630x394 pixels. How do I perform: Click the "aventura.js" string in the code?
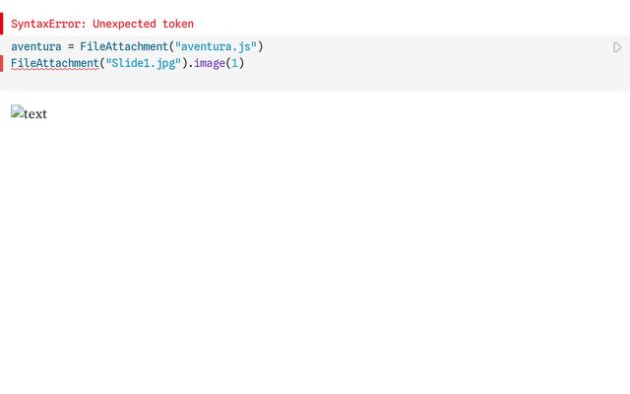[x=219, y=47]
